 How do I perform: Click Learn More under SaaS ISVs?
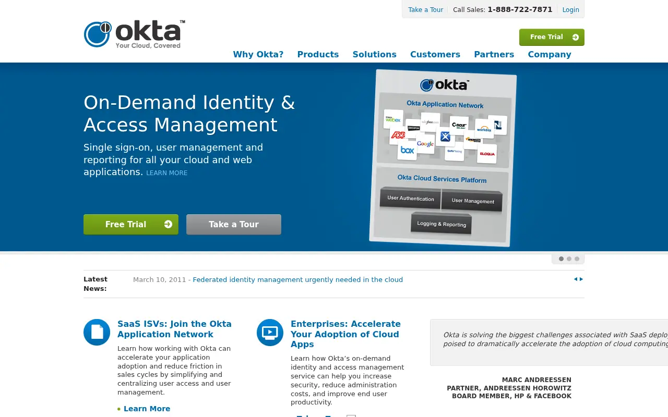pos(147,409)
